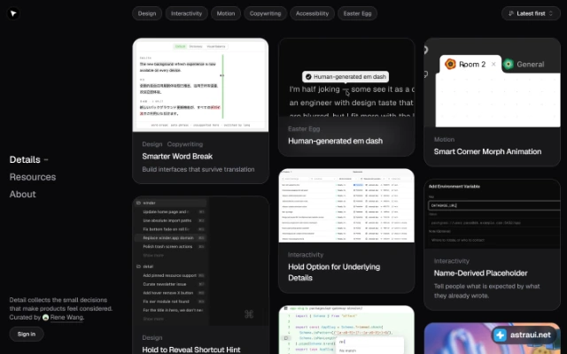Image resolution: width=567 pixels, height=354 pixels.
Task: Click the Motion tag on Smart Corner Morph
Action: (444, 140)
